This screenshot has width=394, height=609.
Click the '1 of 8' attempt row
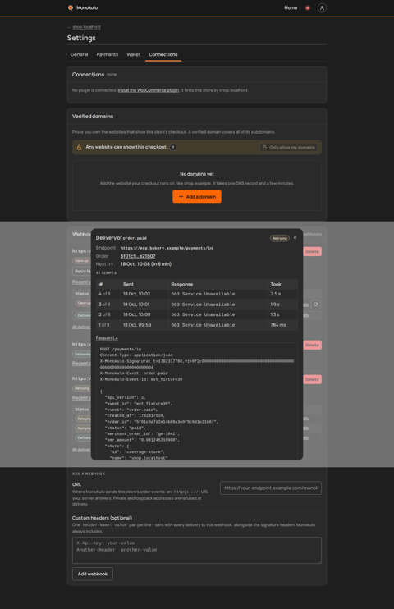click(197, 325)
